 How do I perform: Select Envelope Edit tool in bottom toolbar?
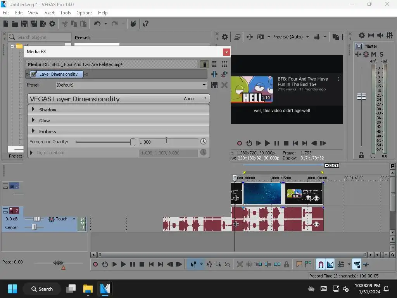tap(209, 265)
